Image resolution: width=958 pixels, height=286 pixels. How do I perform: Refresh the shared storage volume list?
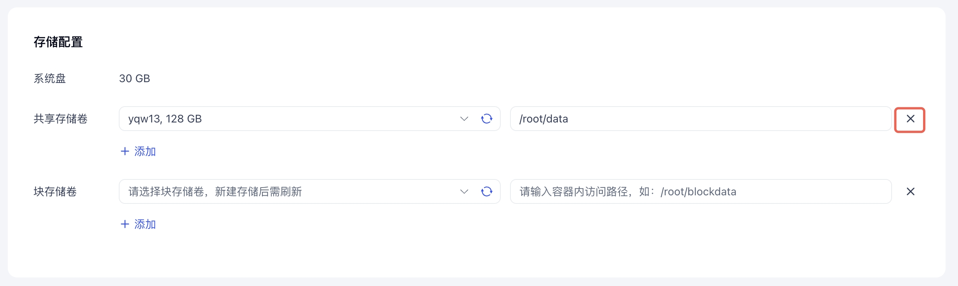click(x=486, y=119)
